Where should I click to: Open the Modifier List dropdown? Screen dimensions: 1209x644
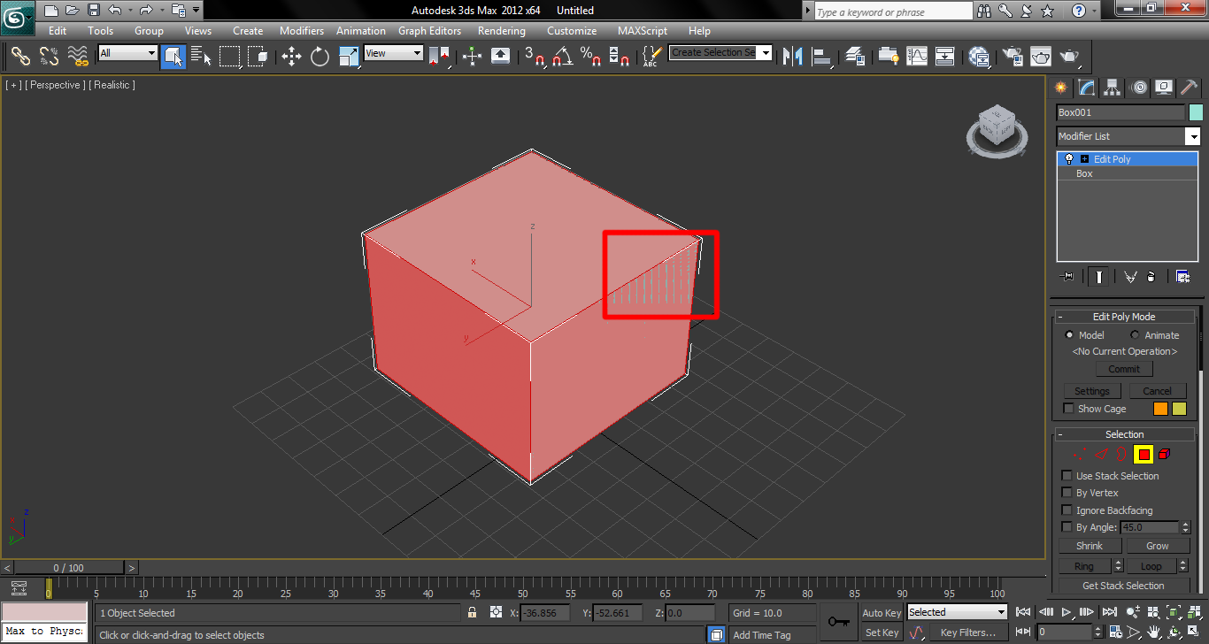pos(1128,136)
